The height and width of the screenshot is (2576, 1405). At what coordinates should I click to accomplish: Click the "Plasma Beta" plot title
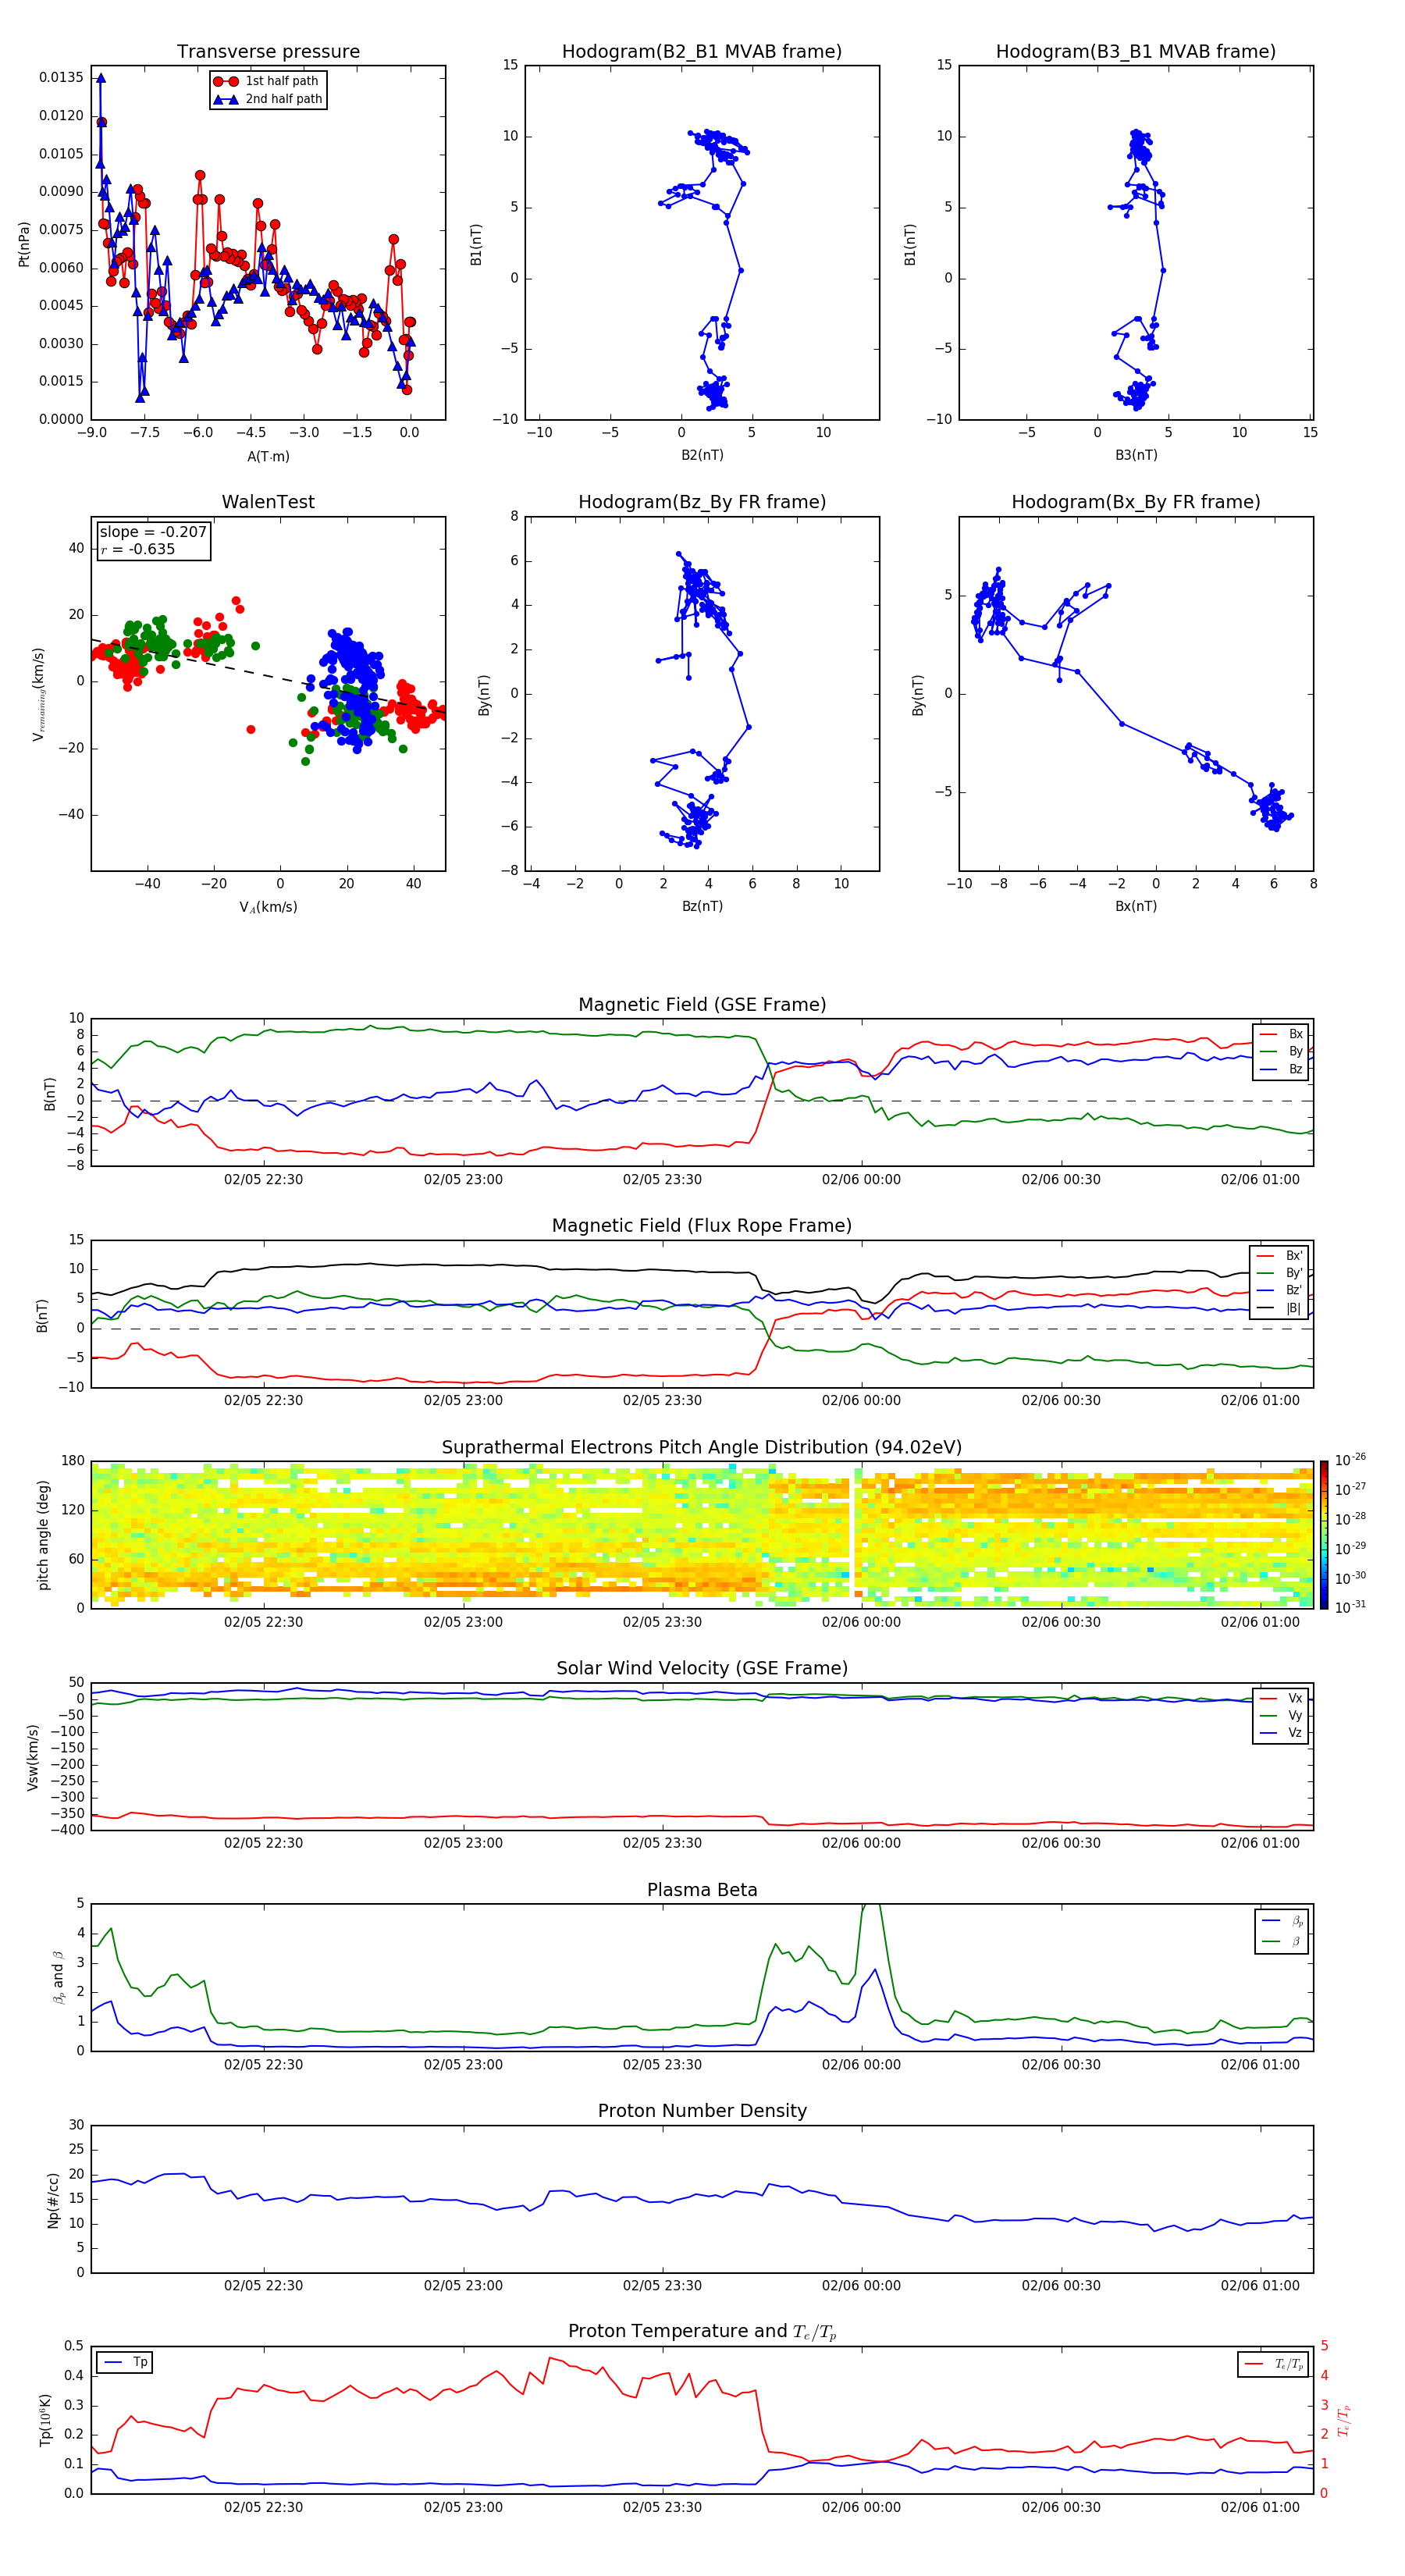coord(702,1890)
